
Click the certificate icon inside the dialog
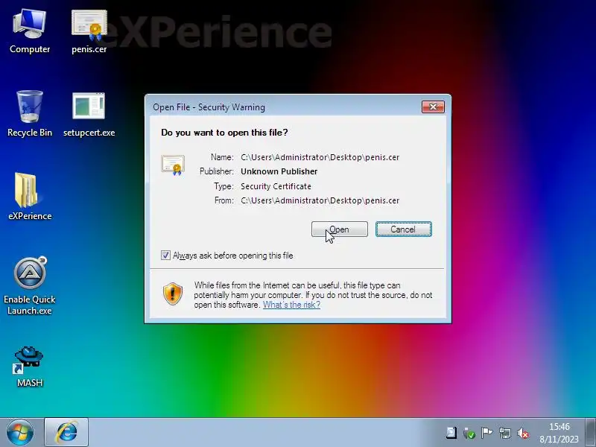coord(173,165)
